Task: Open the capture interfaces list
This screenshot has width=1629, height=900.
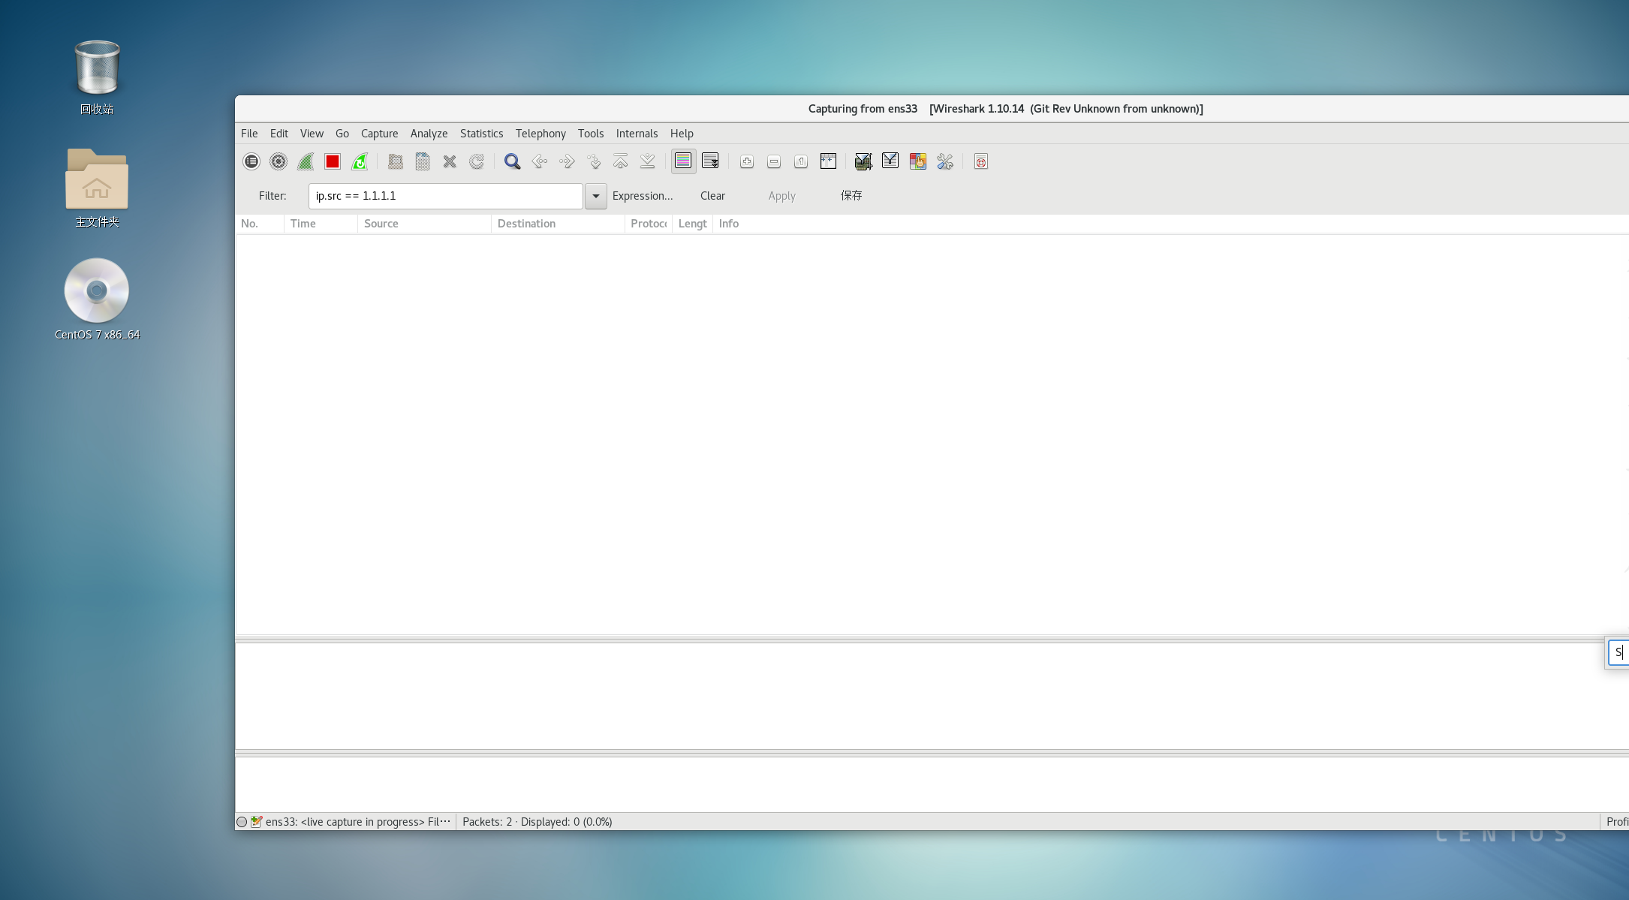Action: coord(251,161)
